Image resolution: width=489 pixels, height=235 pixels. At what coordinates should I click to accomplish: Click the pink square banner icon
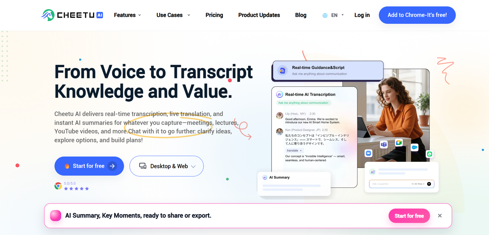[x=56, y=215]
